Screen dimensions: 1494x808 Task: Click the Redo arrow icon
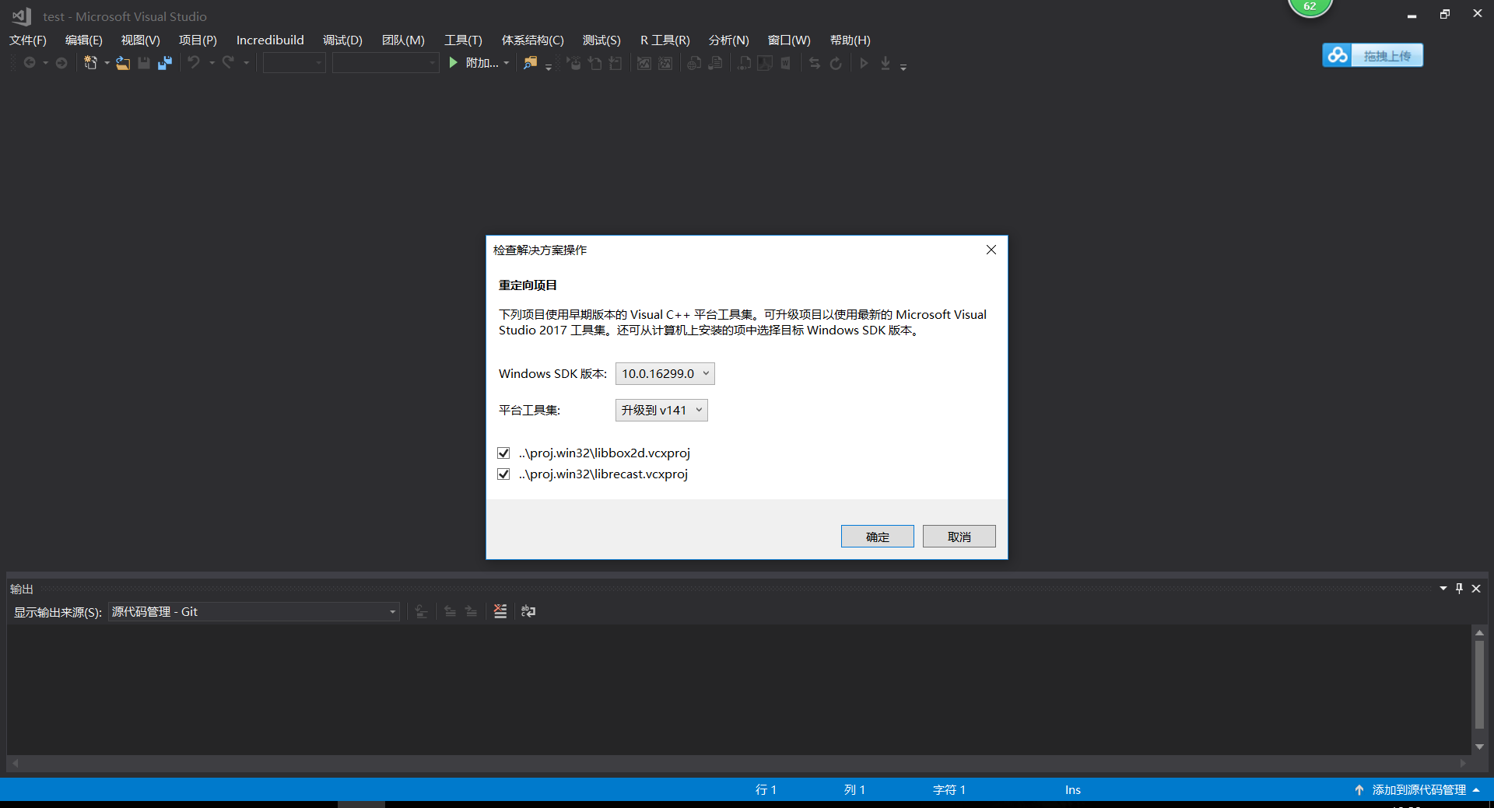(x=228, y=62)
